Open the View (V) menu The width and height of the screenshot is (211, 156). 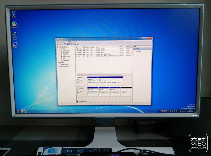click(x=70, y=42)
